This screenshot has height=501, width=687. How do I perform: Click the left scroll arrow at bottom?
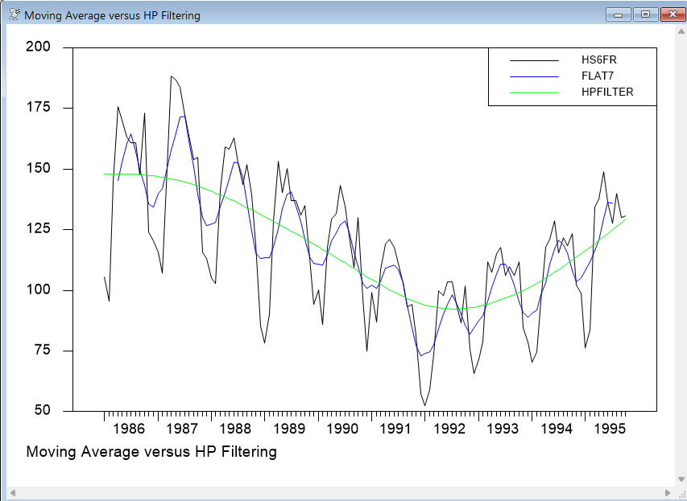click(11, 492)
